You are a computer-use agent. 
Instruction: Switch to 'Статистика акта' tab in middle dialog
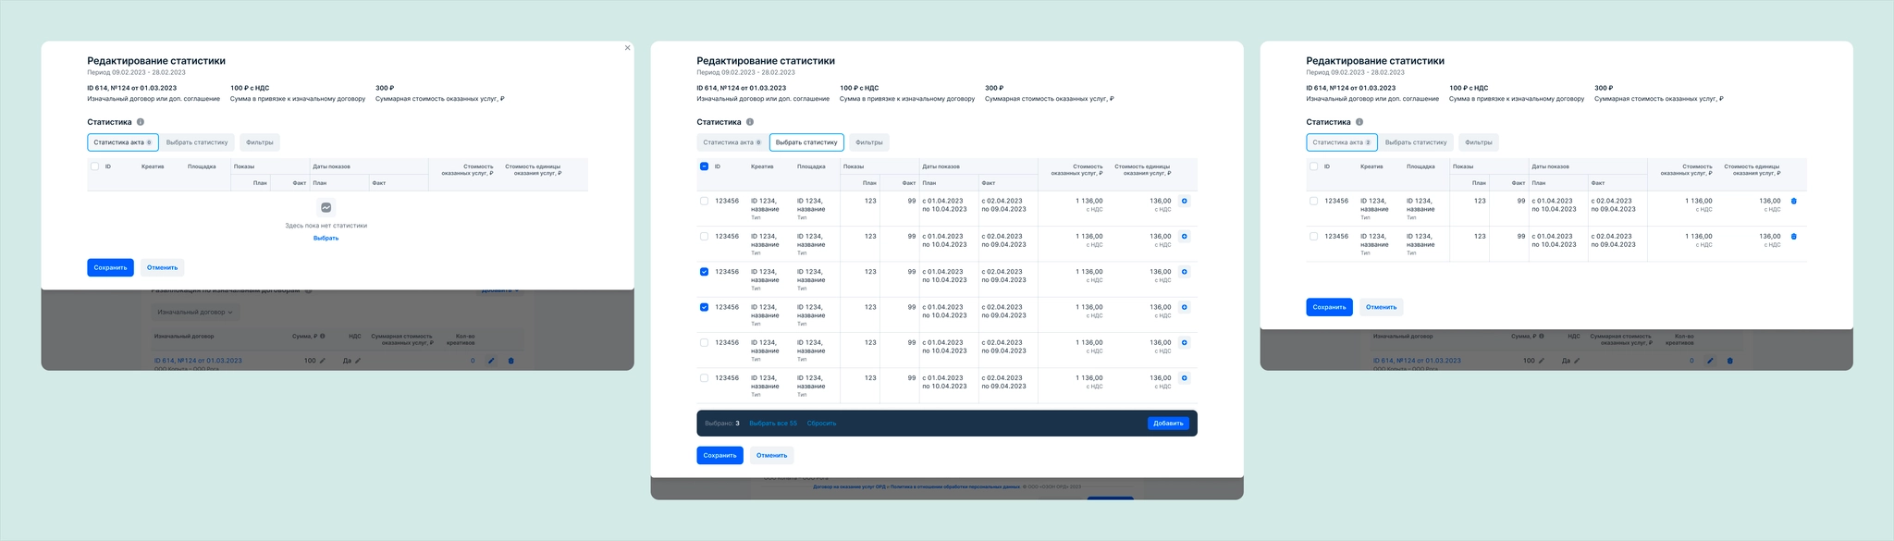tap(732, 142)
